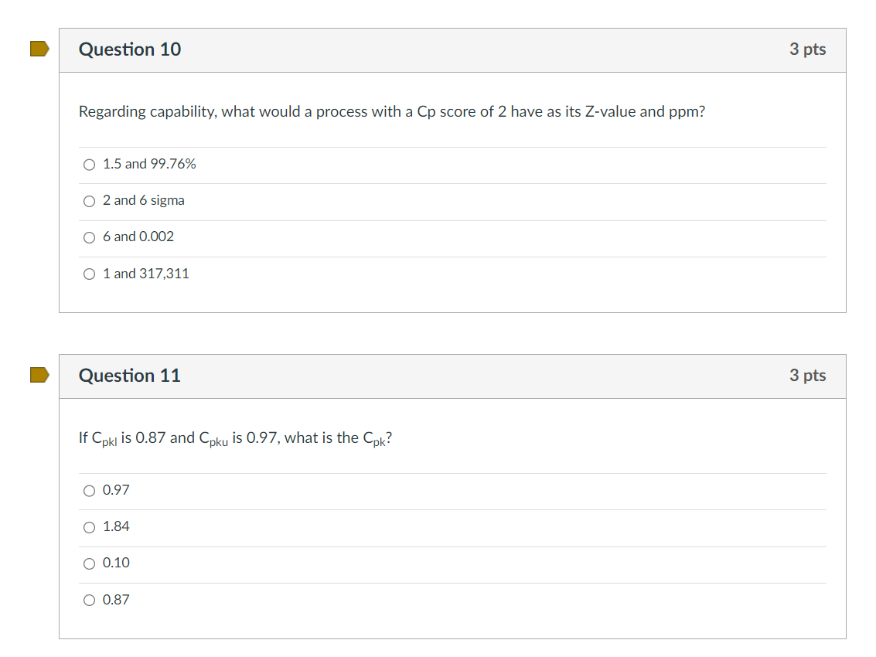Select answer option 1.5 and 99.76%

click(x=89, y=164)
